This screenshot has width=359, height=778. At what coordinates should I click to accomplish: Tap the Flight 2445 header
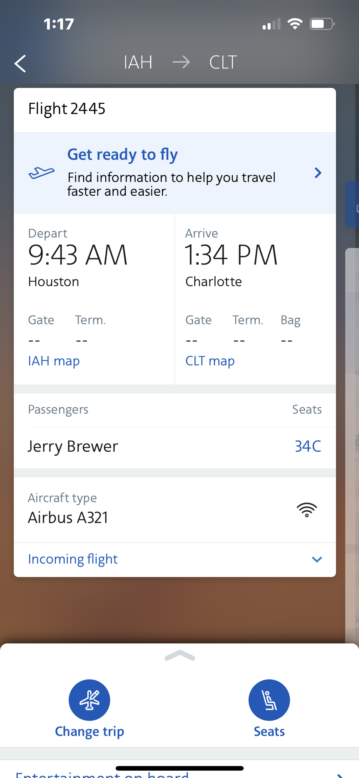67,109
